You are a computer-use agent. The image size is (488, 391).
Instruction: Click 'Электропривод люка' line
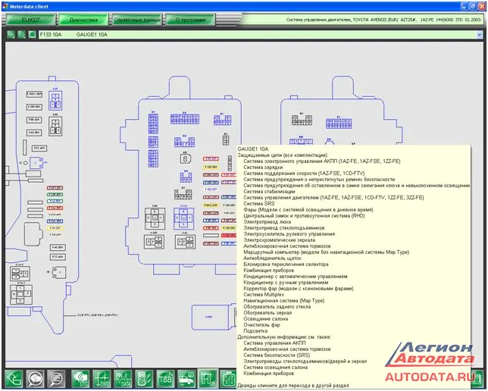point(267,222)
